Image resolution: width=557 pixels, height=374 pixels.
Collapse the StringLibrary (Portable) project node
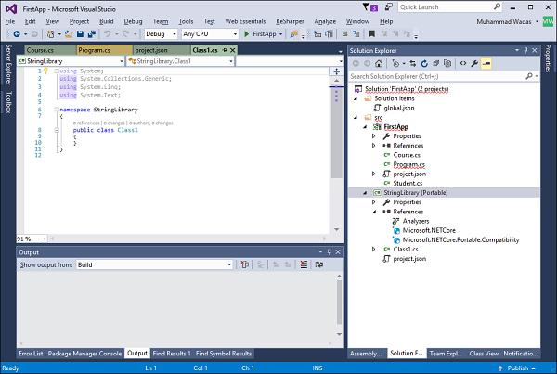click(x=365, y=193)
